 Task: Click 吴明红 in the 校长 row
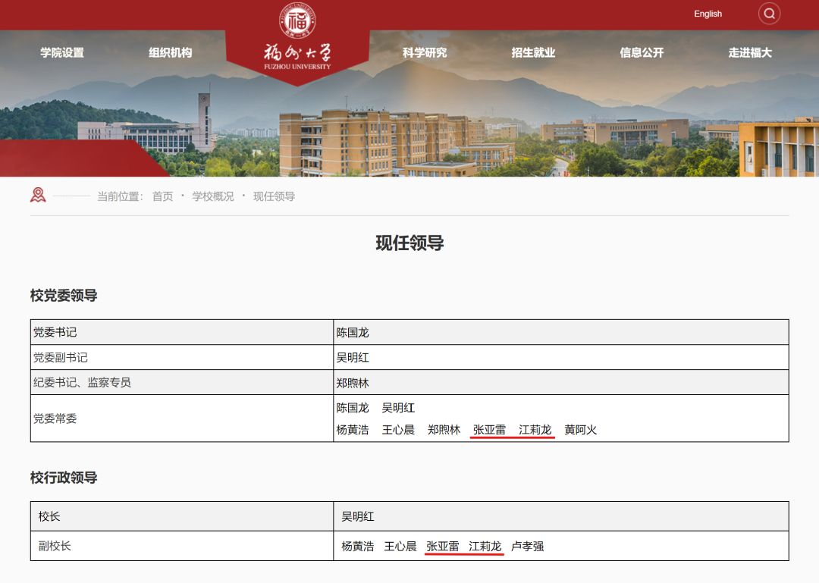coord(357,516)
